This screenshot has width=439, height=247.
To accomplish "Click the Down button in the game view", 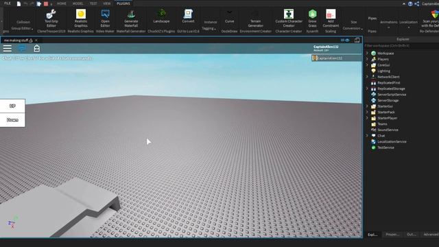I will [x=12, y=120].
